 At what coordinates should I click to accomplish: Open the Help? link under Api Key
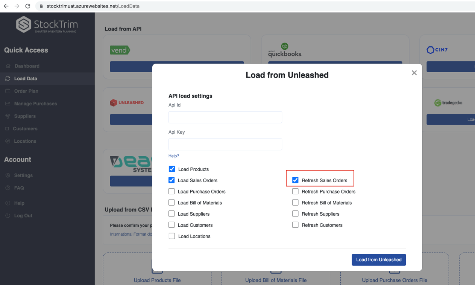174,156
